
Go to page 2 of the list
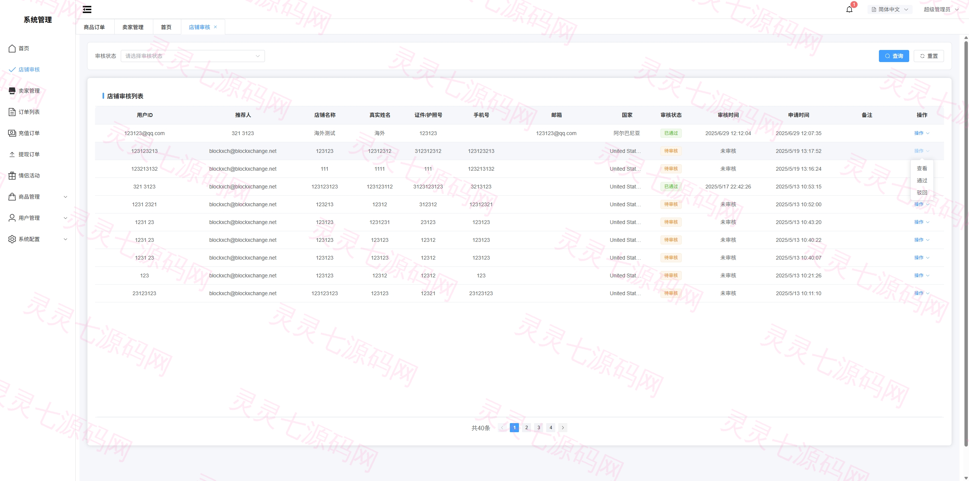527,428
